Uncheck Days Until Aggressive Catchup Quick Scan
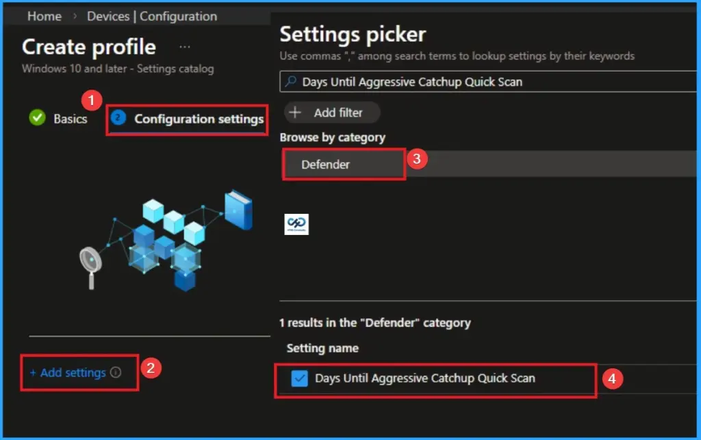 (x=298, y=377)
